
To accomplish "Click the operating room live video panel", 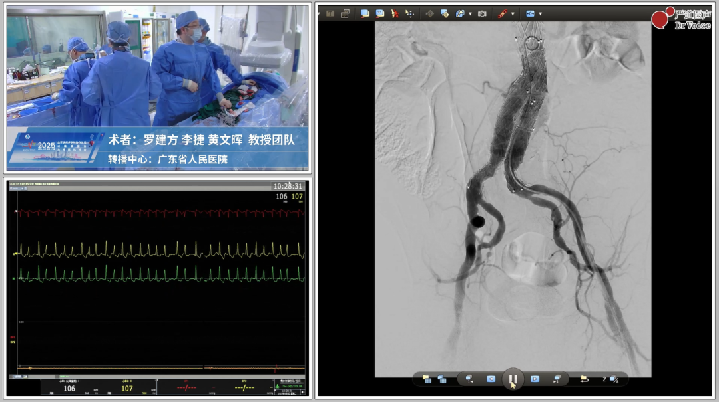I will (x=158, y=66).
